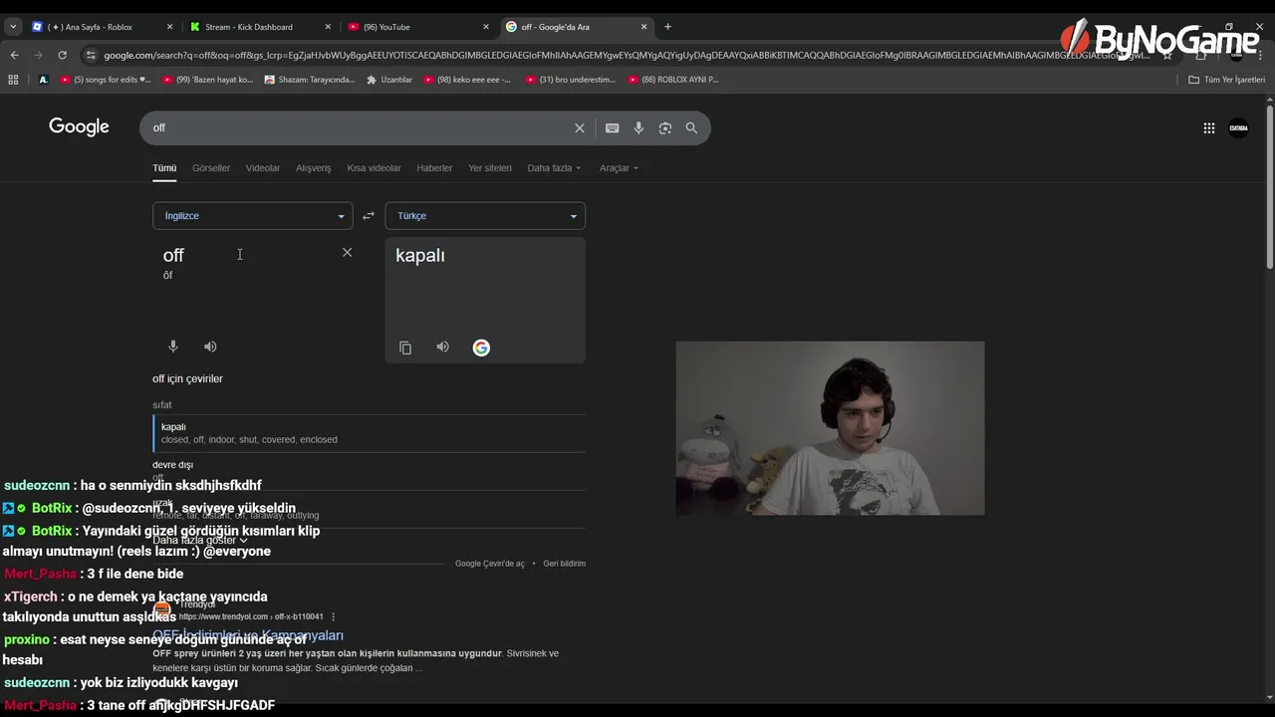Open the Görseller results tab

(x=211, y=168)
